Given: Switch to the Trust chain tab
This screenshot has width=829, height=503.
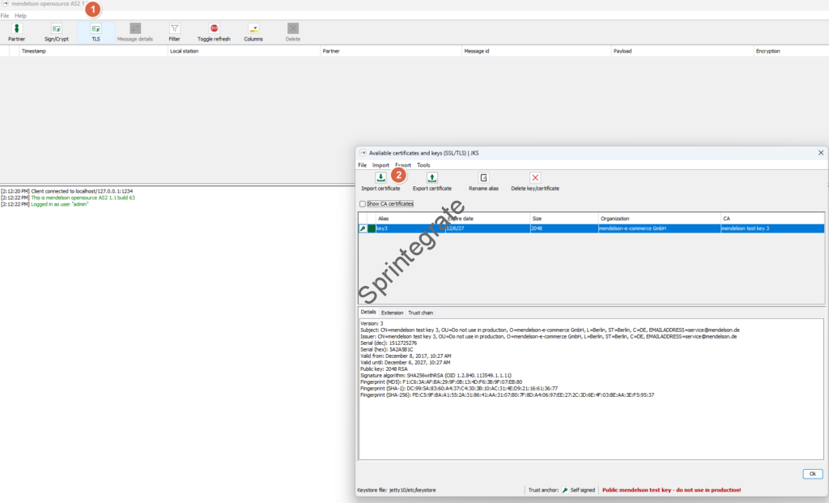Looking at the screenshot, I should [x=420, y=313].
